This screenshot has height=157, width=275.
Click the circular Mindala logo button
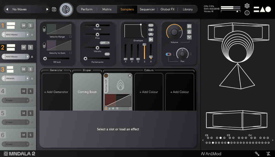(x=66, y=9)
